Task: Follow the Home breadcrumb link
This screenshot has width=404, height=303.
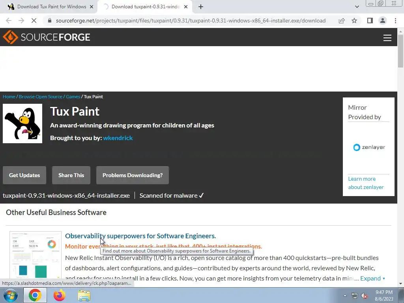Action: pos(9,97)
